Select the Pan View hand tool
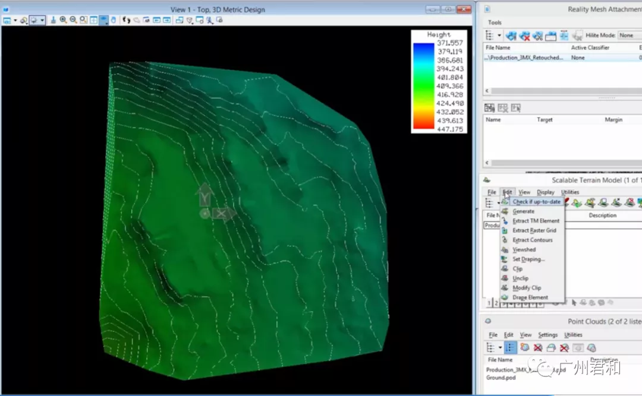Screen dimensions: 642x396 click(114, 20)
